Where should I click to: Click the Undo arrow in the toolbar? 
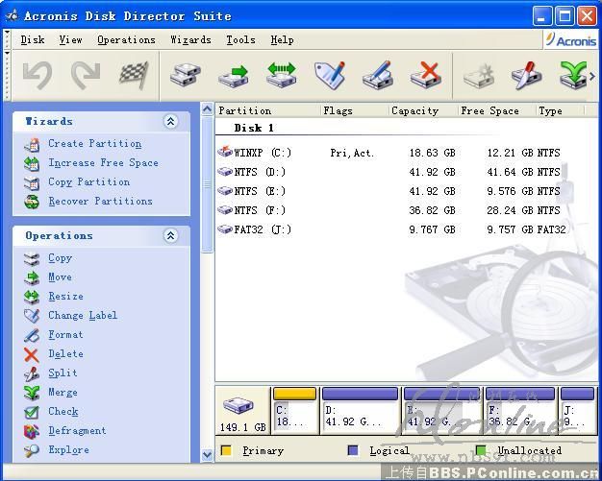38,75
